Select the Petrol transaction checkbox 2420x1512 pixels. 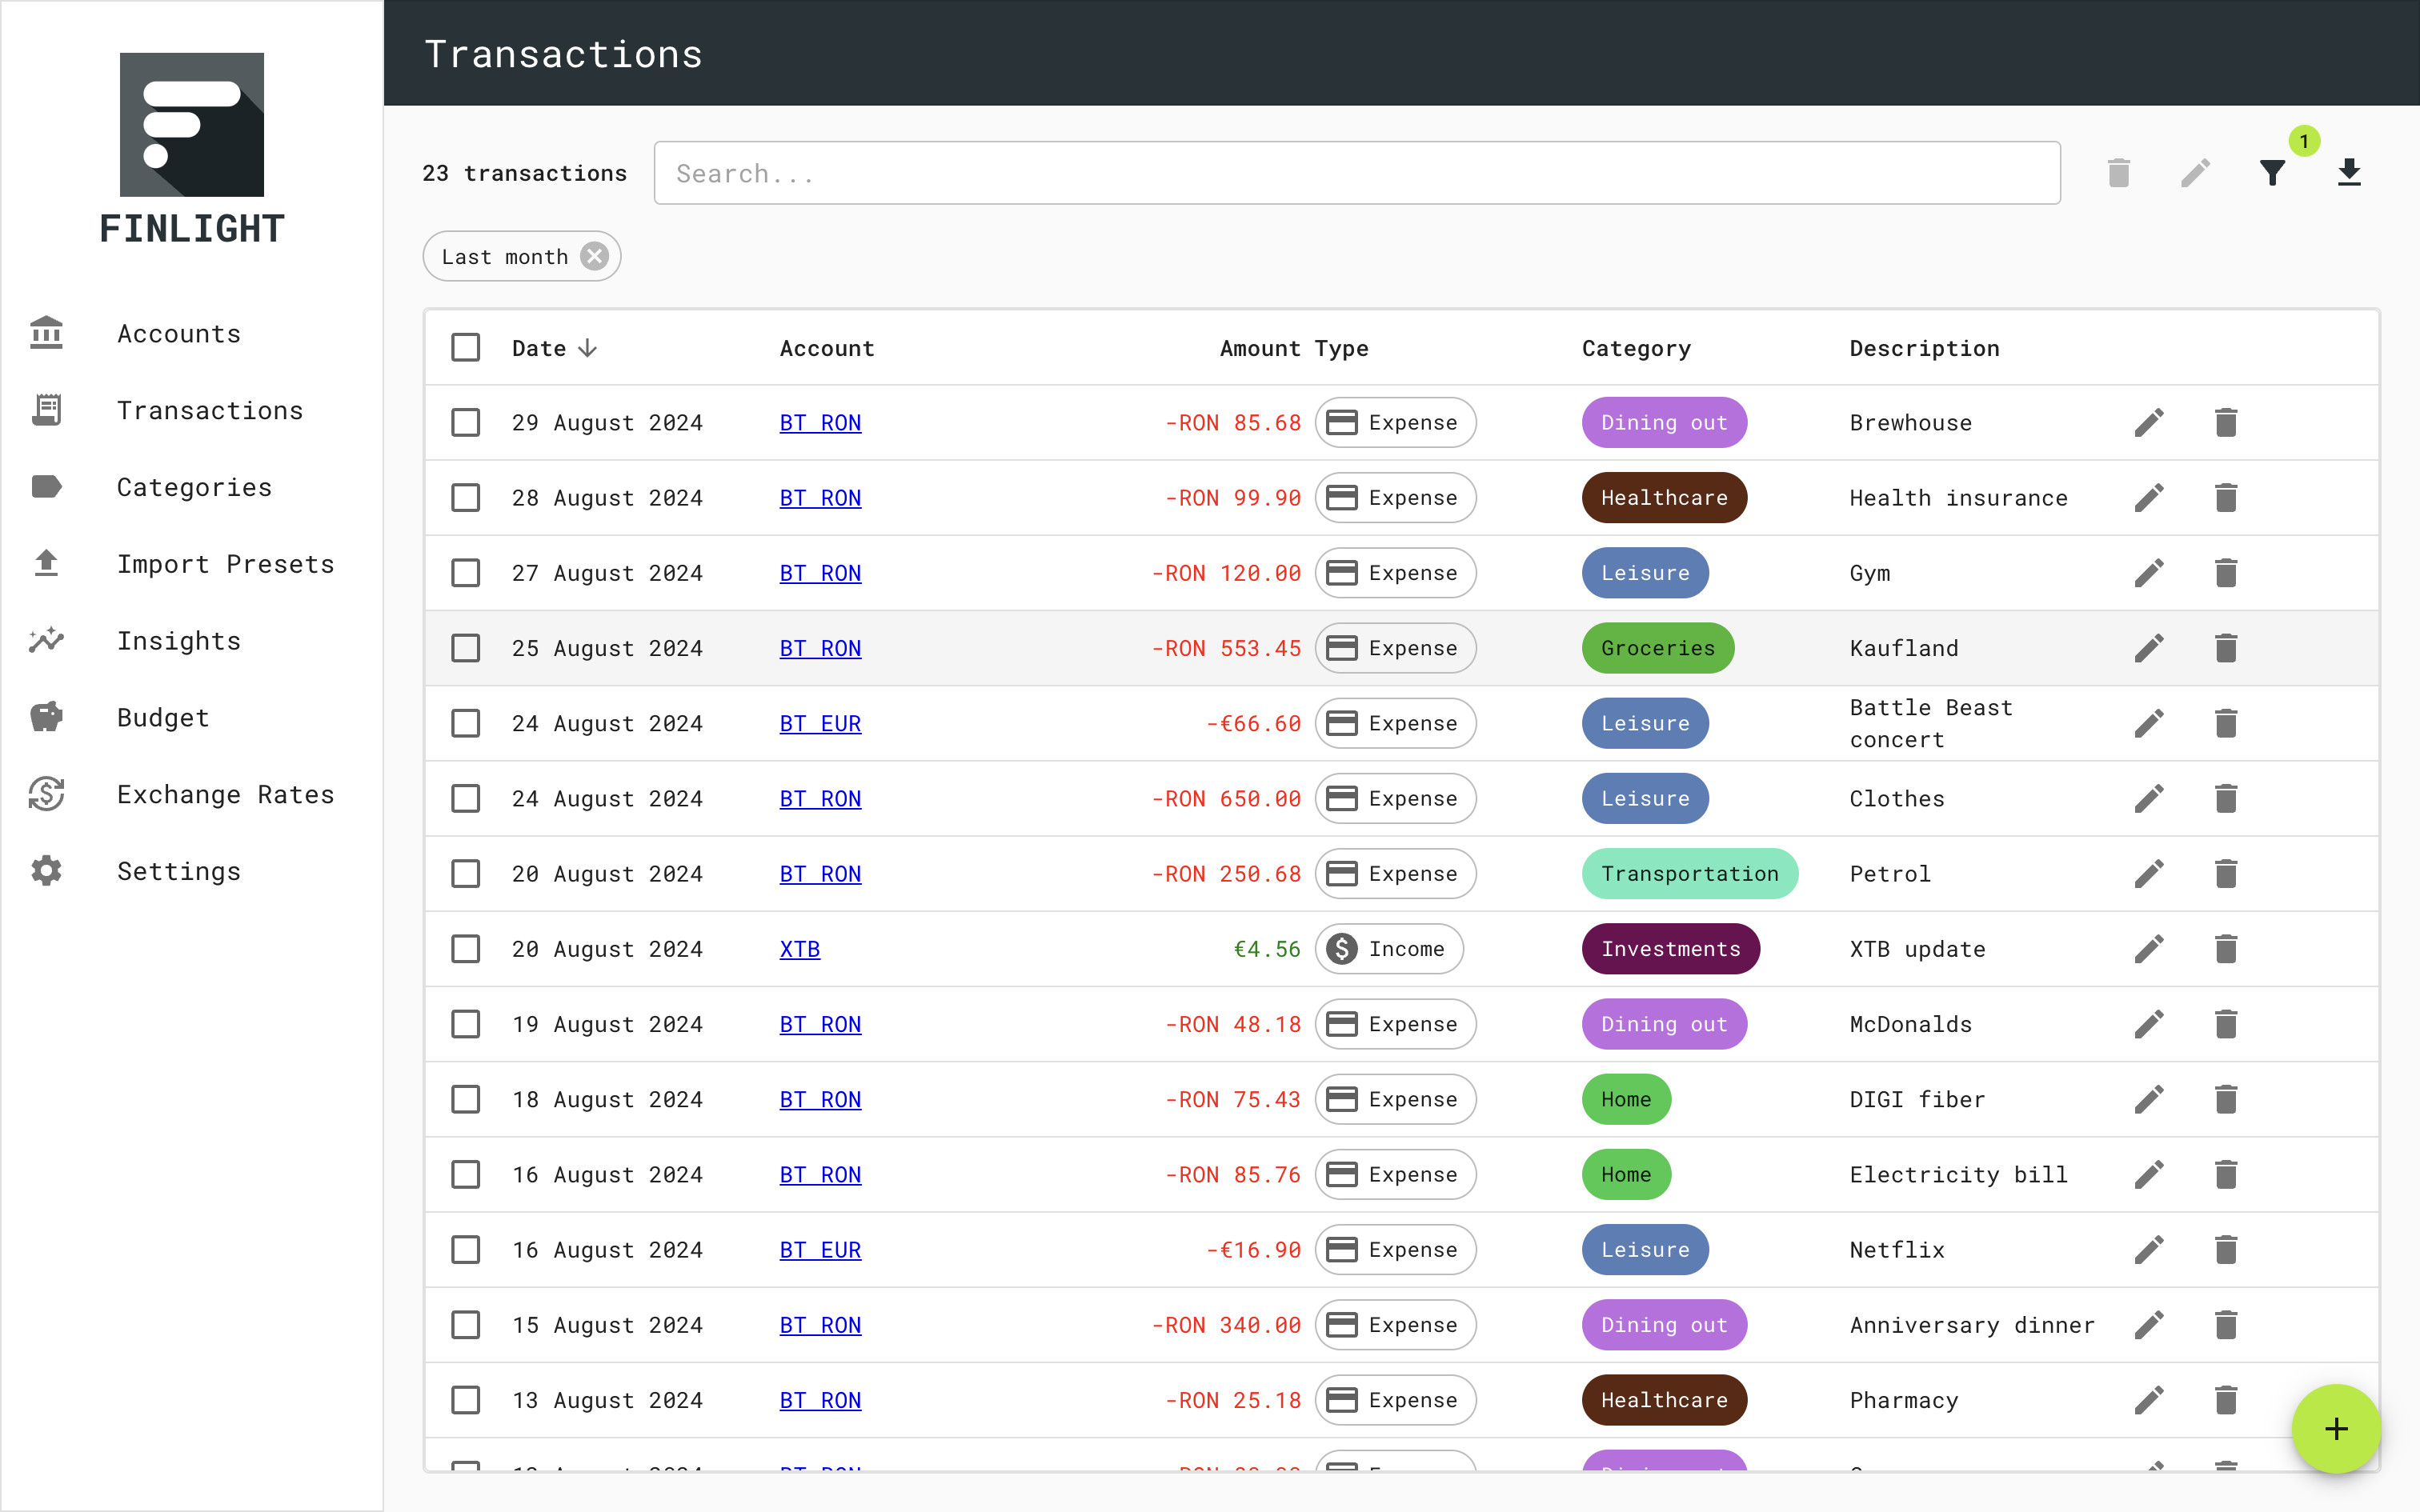(466, 874)
